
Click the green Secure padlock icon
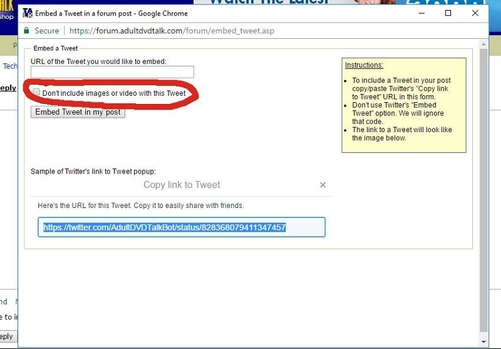click(x=26, y=30)
